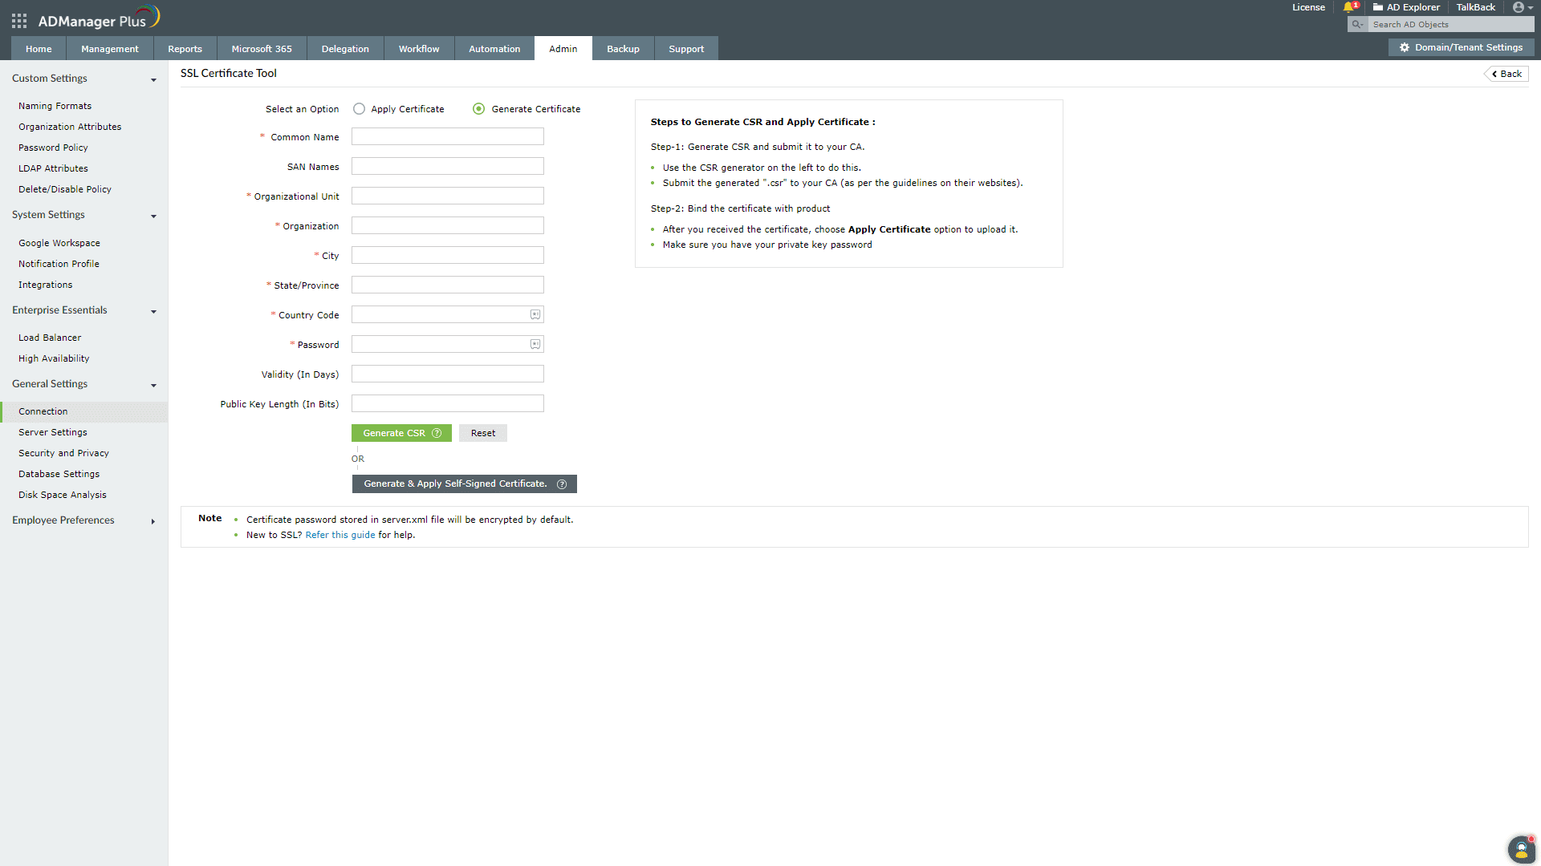Open the user account profile icon
This screenshot has width=1541, height=866.
pyautogui.click(x=1519, y=7)
